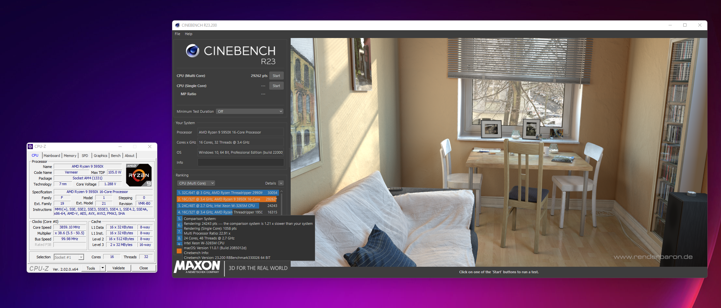
Task: Click the Processor field showing Ryzen 9 5950X
Action: (x=241, y=132)
